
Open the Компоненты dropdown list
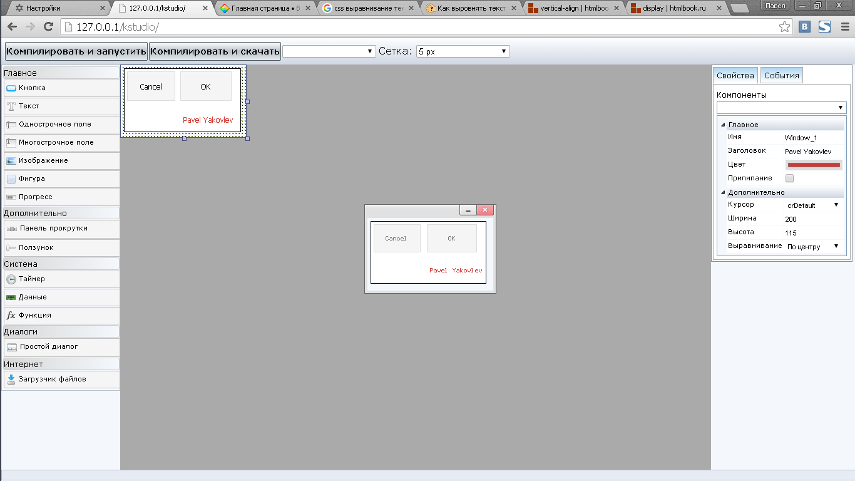(x=781, y=108)
